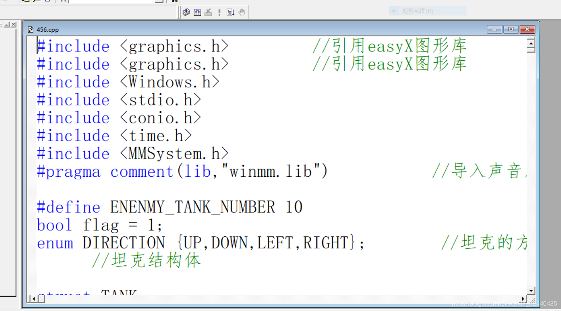Screen dimensions: 561x311
Task: Click the //坦克的方 comment
Action: pyautogui.click(x=484, y=243)
